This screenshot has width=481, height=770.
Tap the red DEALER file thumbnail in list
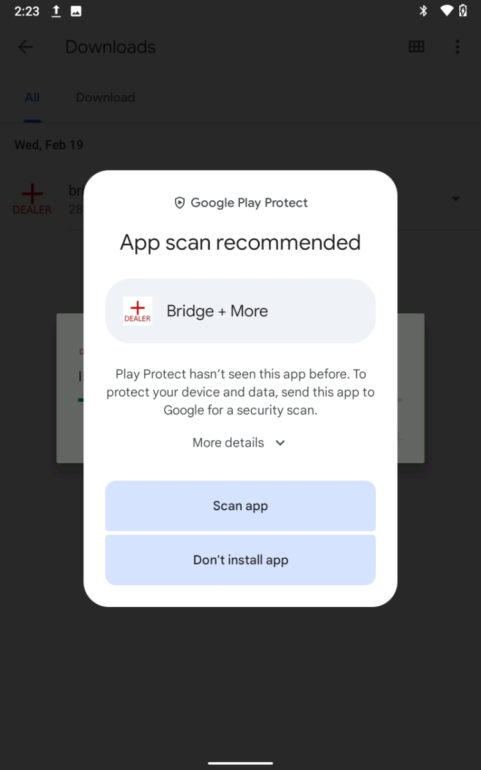click(32, 199)
